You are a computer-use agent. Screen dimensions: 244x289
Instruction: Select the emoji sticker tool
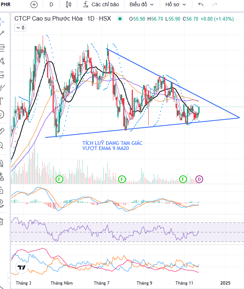[1, 114]
